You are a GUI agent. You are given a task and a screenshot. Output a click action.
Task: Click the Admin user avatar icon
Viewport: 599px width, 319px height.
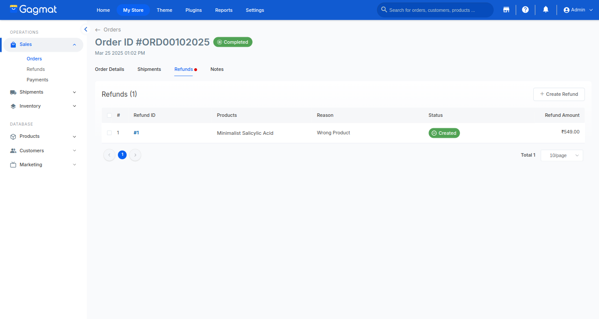(x=567, y=10)
